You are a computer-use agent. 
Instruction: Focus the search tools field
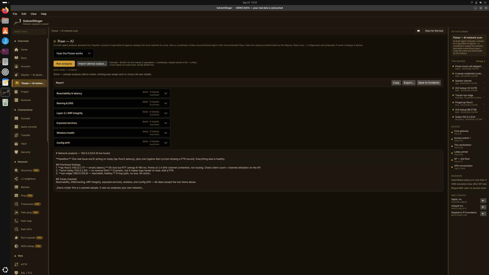(29, 31)
